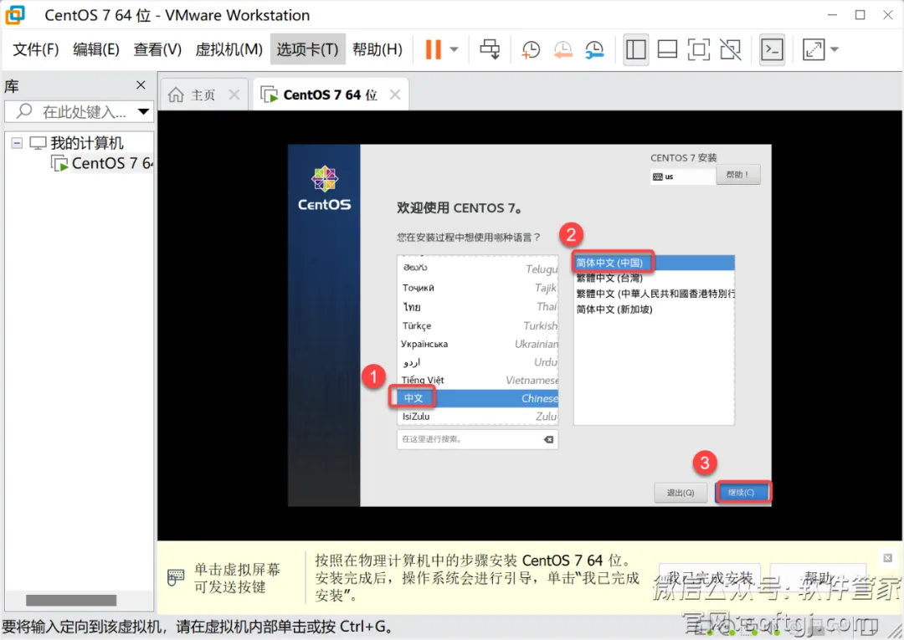Choose 繁體中文 Hong Kong locale
The width and height of the screenshot is (904, 640).
(x=655, y=294)
